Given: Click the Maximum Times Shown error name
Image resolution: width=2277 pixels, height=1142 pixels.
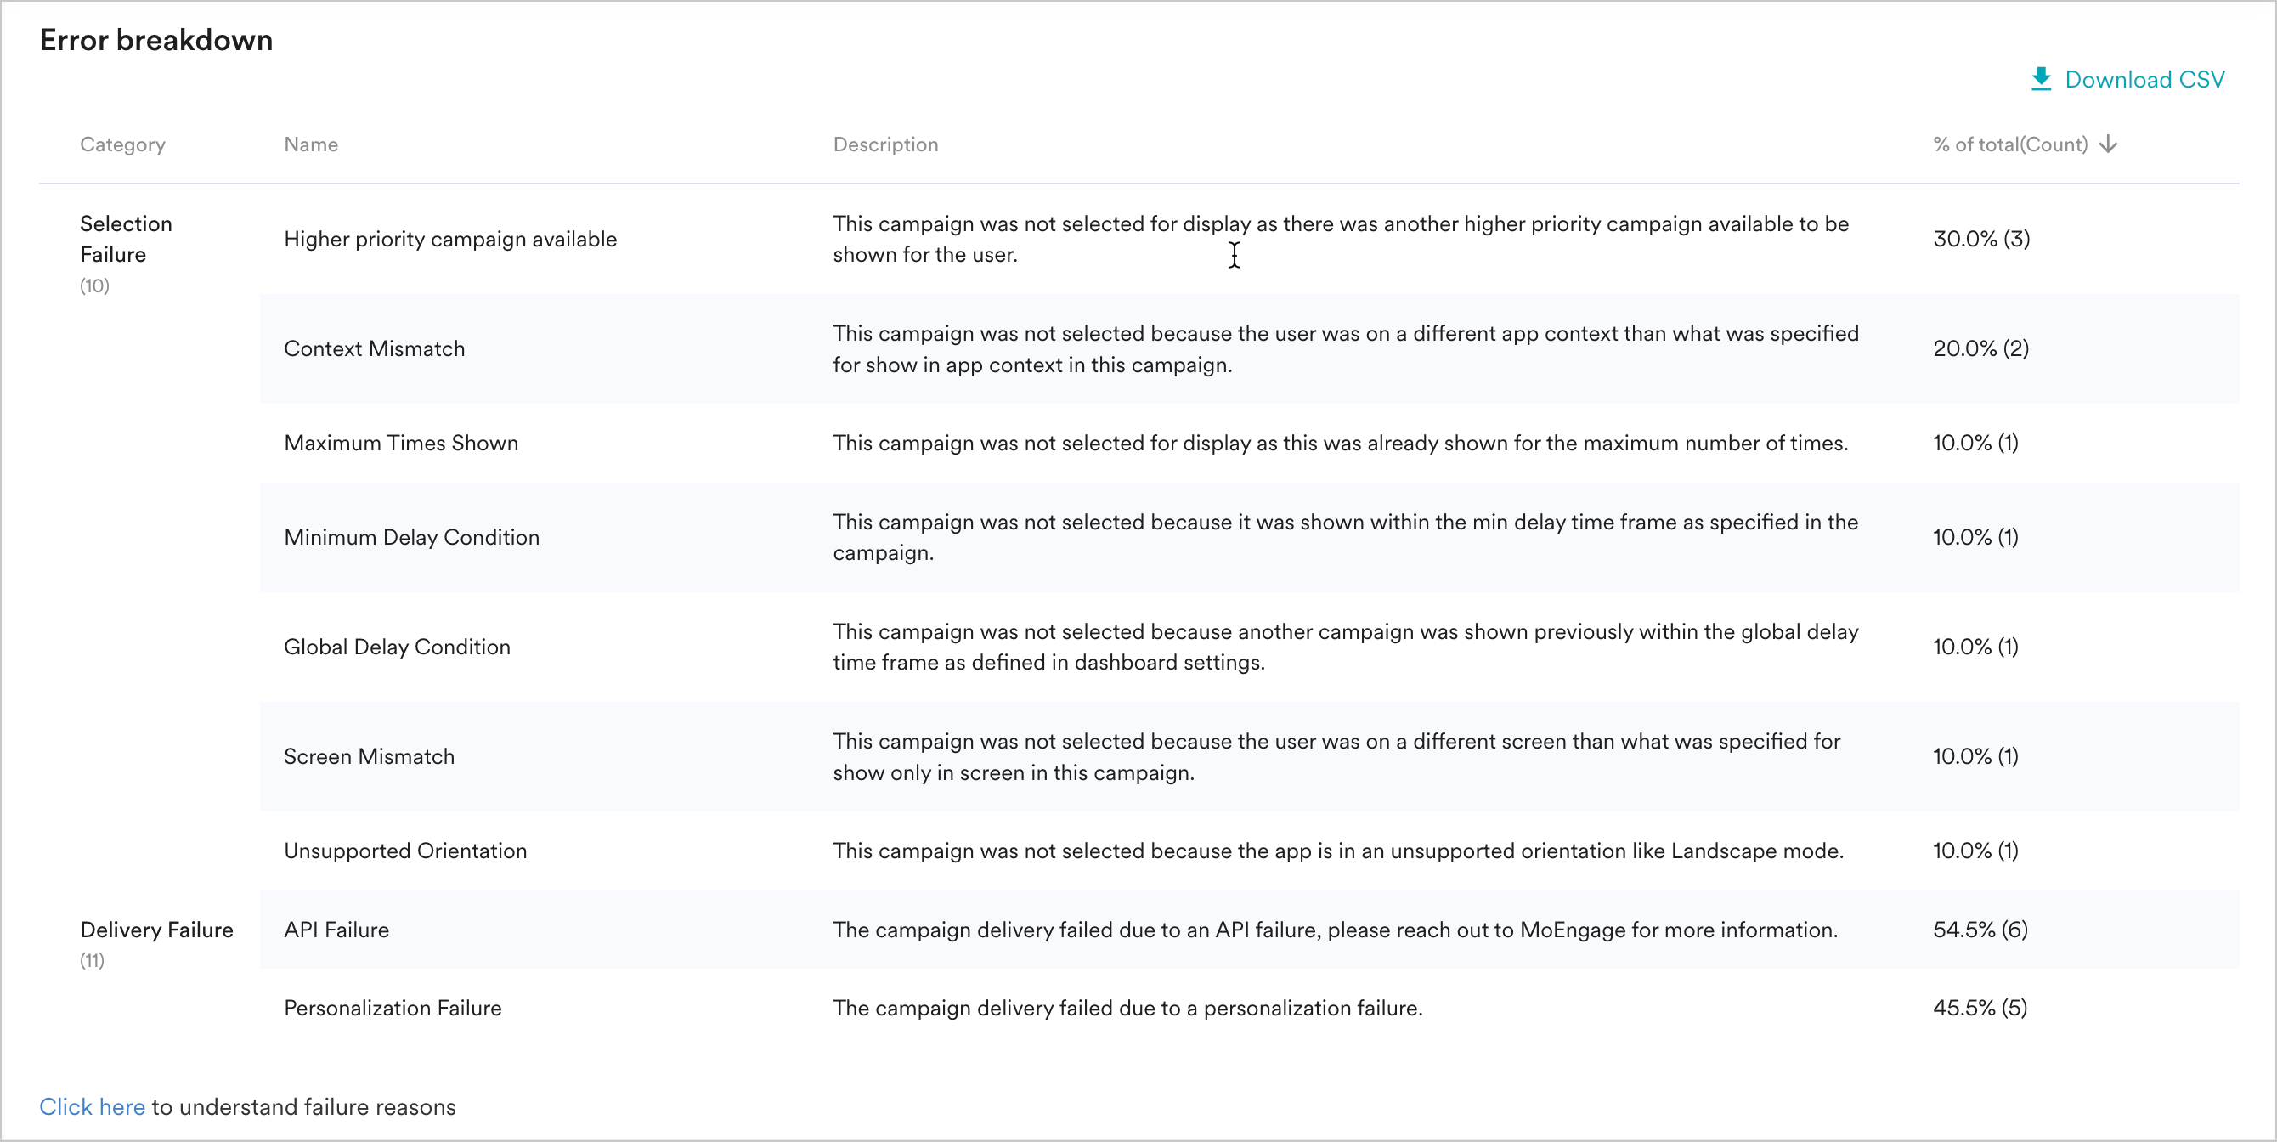Looking at the screenshot, I should click(400, 443).
